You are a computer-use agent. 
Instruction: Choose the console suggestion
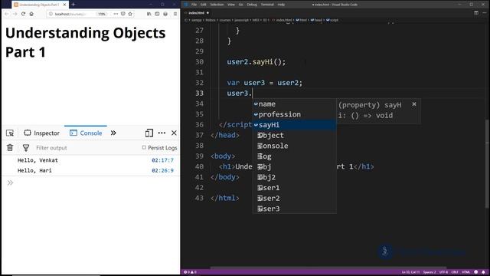click(x=294, y=146)
